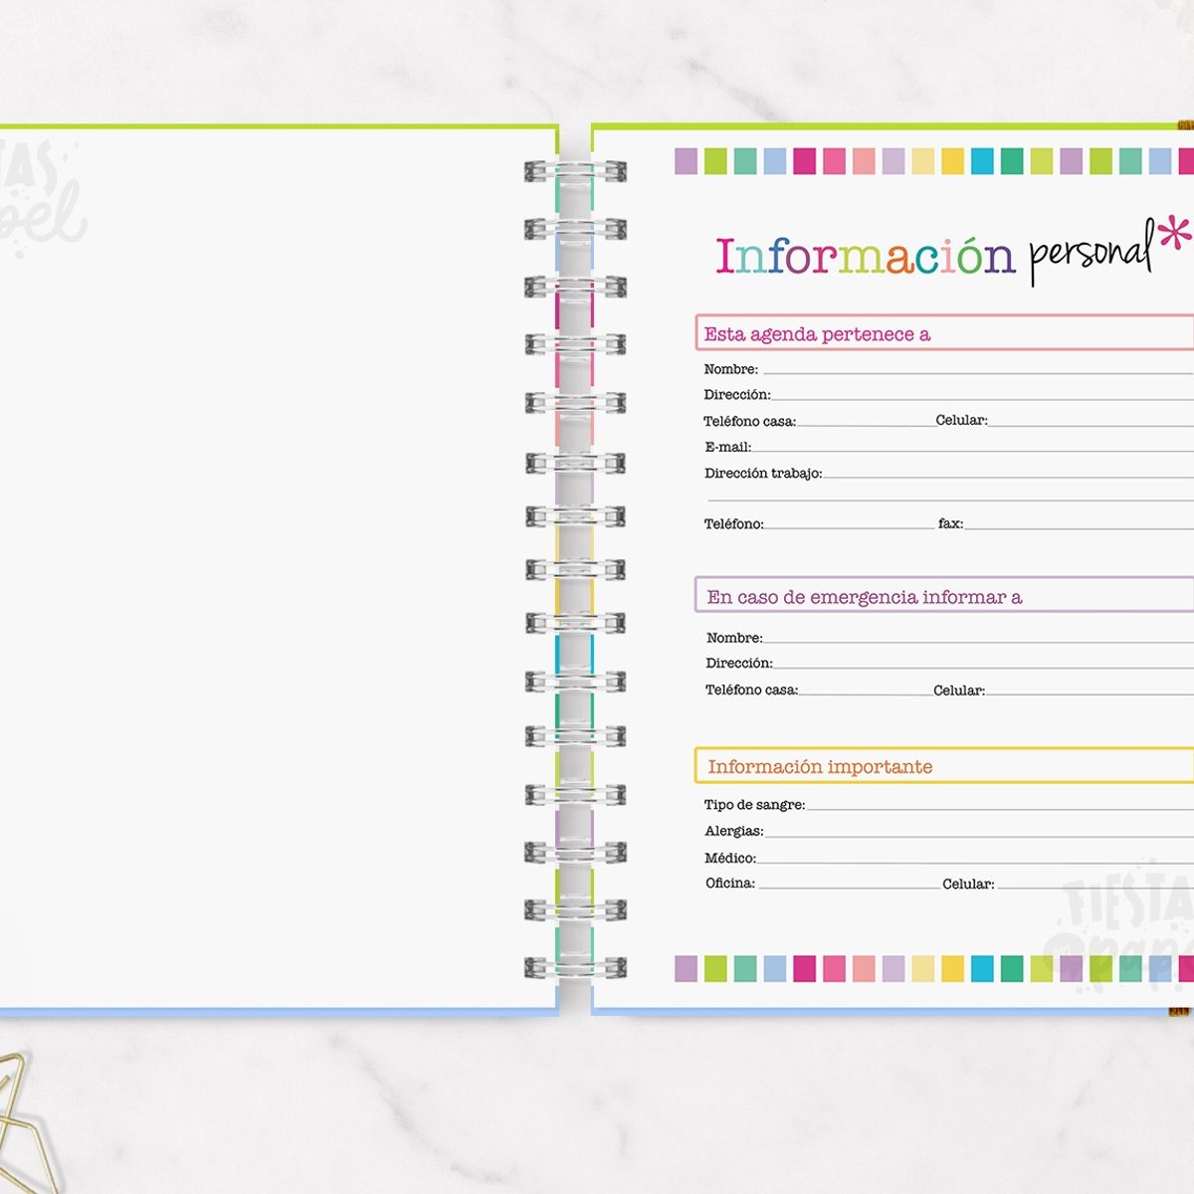This screenshot has height=1194, width=1194.
Task: Click the "Dirección trabajo" line field
Action: [x=1005, y=473]
